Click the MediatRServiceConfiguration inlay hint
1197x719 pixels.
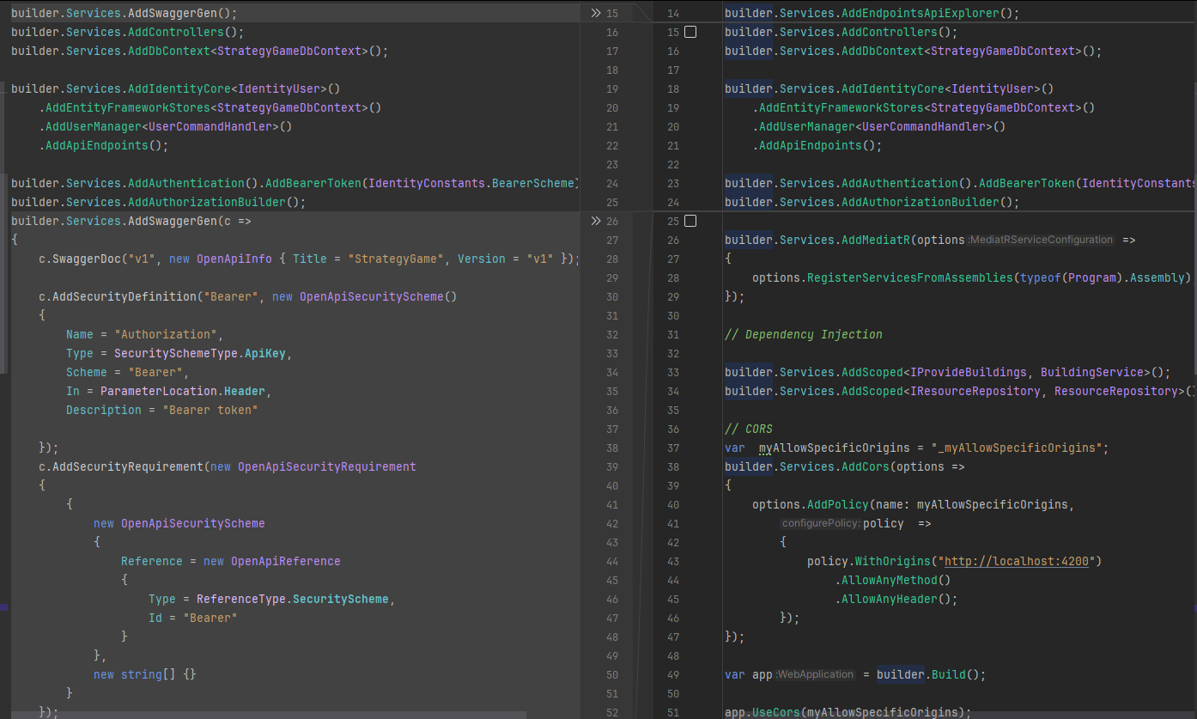1041,240
